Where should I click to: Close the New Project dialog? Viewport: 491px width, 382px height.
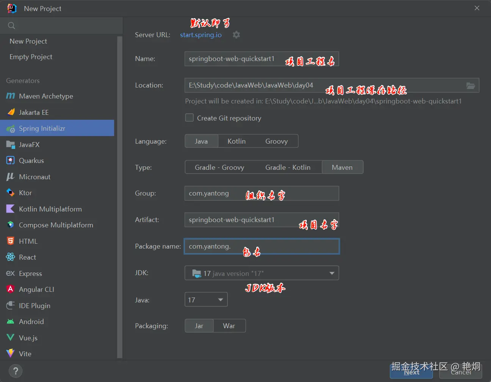(477, 8)
